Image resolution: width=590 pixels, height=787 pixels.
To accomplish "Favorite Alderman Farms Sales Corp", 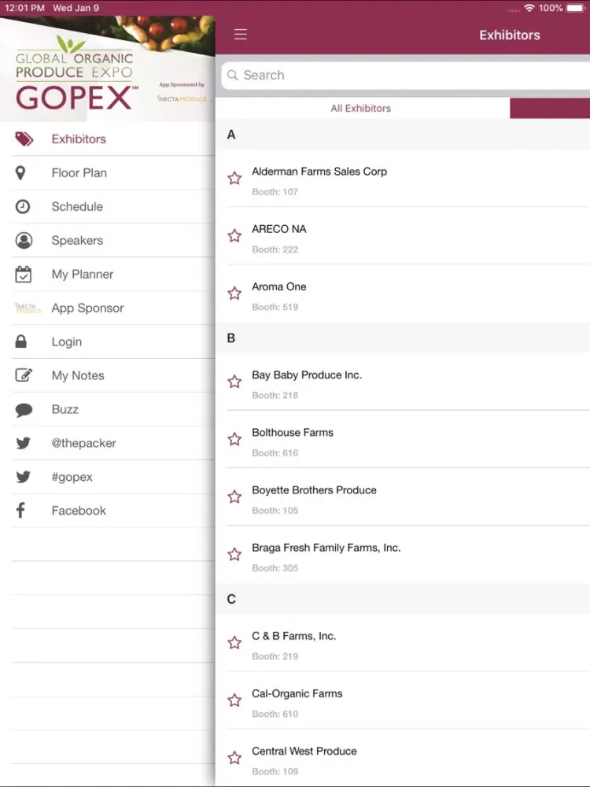I will [x=234, y=178].
